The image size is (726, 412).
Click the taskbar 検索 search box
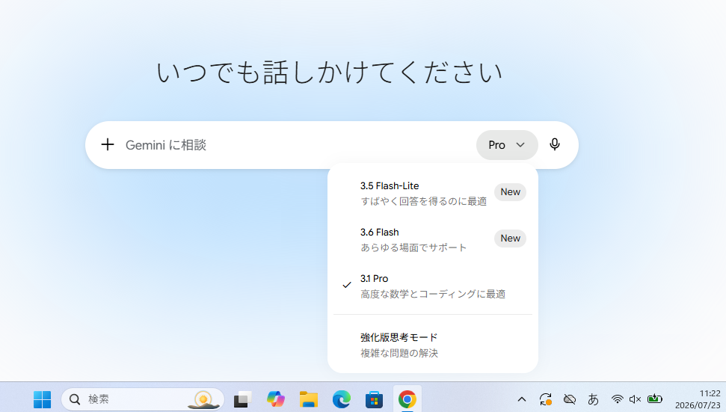click(143, 399)
